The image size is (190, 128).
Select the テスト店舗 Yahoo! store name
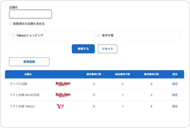(x=22, y=106)
